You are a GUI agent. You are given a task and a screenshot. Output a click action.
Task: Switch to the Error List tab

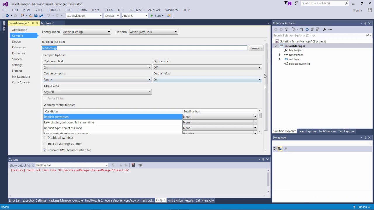(x=15, y=200)
